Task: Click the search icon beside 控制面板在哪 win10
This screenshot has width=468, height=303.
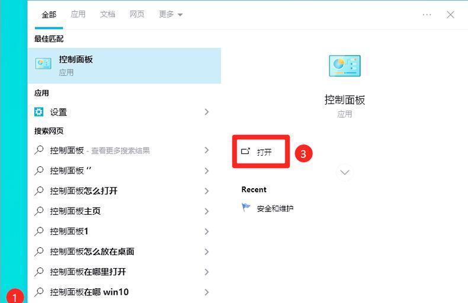Action: point(39,292)
